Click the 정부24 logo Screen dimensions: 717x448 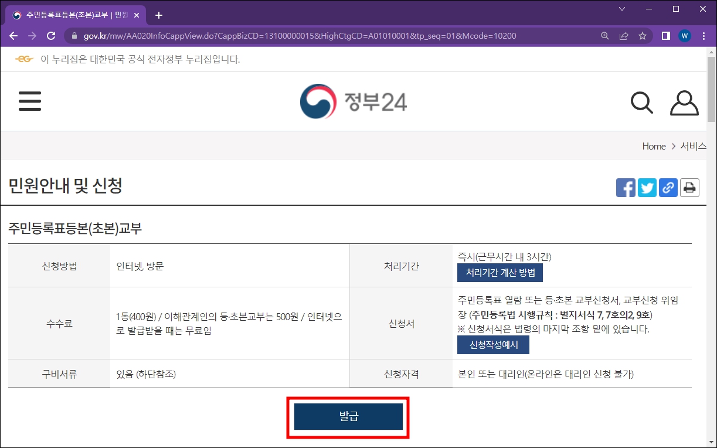(x=352, y=101)
